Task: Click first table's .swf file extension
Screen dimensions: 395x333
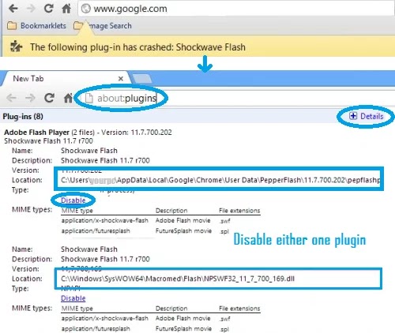Action: coord(224,221)
